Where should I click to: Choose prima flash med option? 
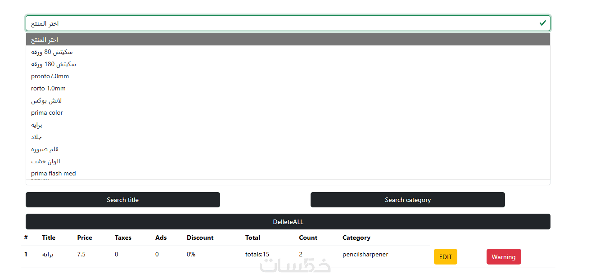tap(288, 173)
